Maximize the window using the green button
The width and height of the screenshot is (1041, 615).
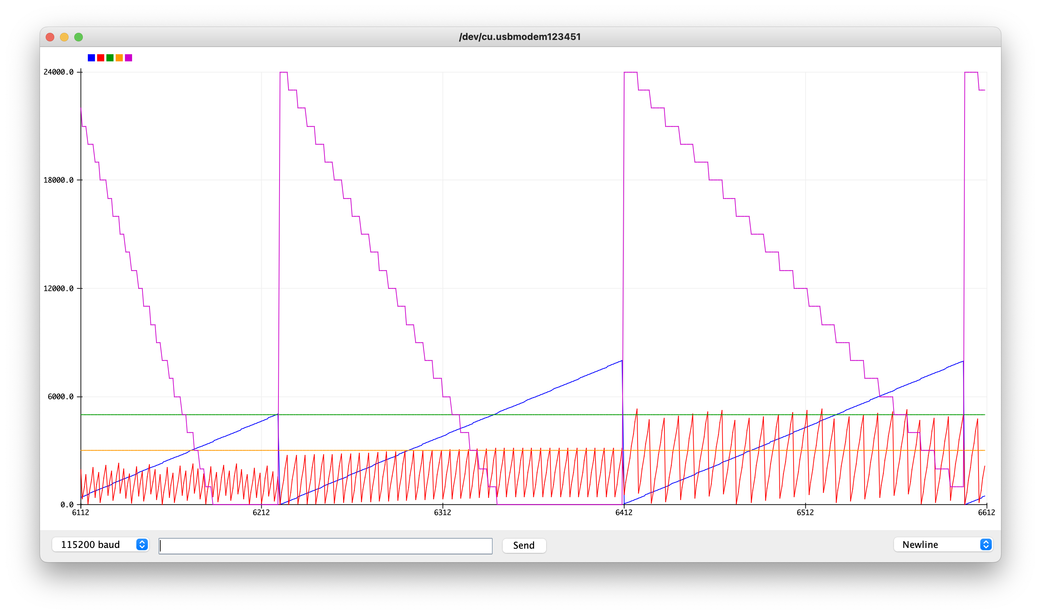(79, 37)
